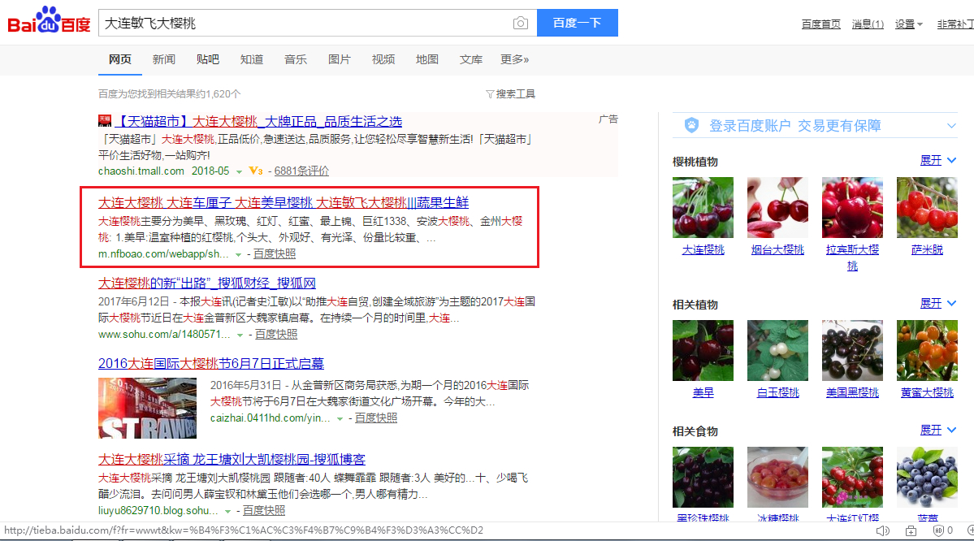The width and height of the screenshot is (974, 541).
Task: Open 天猫超市 大连大樱桃 ad link
Action: (x=259, y=121)
